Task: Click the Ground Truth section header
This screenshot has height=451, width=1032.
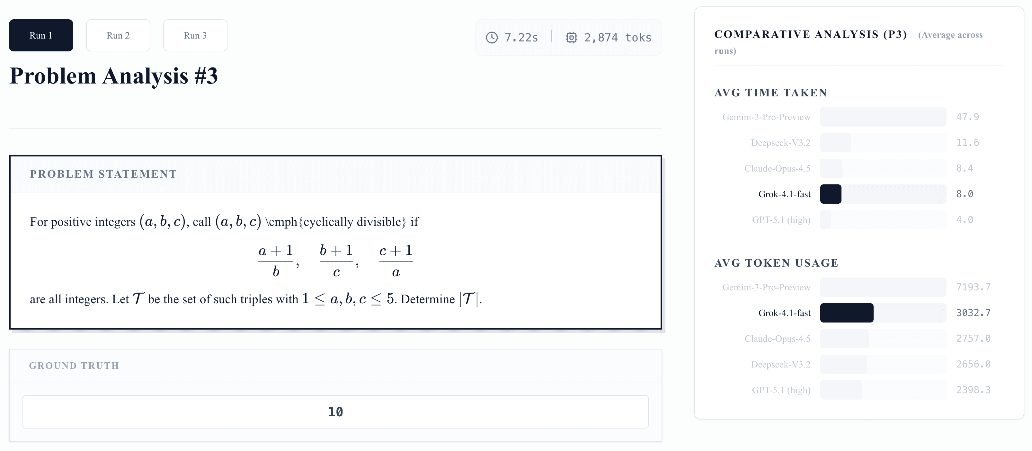Action: 74,365
